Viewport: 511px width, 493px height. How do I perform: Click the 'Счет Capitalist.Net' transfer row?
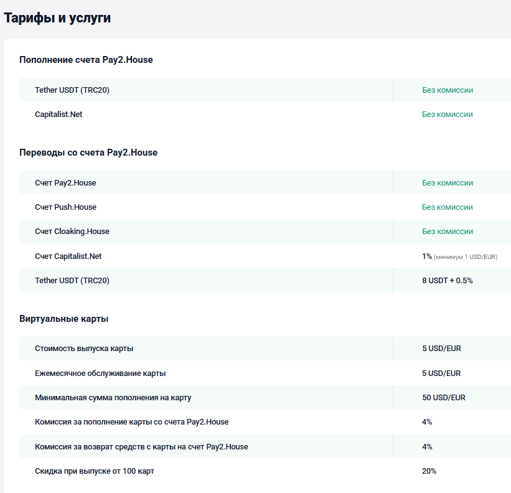click(x=68, y=256)
